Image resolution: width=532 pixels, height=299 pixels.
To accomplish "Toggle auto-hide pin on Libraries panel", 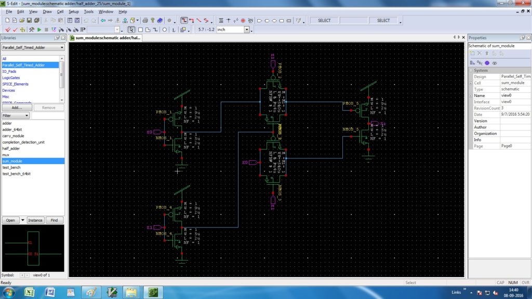I will pos(57,37).
